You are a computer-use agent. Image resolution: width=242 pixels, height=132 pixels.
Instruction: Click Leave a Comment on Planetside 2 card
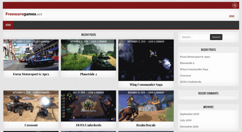point(99,42)
